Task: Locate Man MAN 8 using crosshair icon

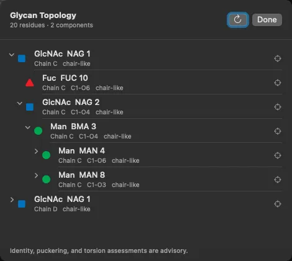Action: 278,180
